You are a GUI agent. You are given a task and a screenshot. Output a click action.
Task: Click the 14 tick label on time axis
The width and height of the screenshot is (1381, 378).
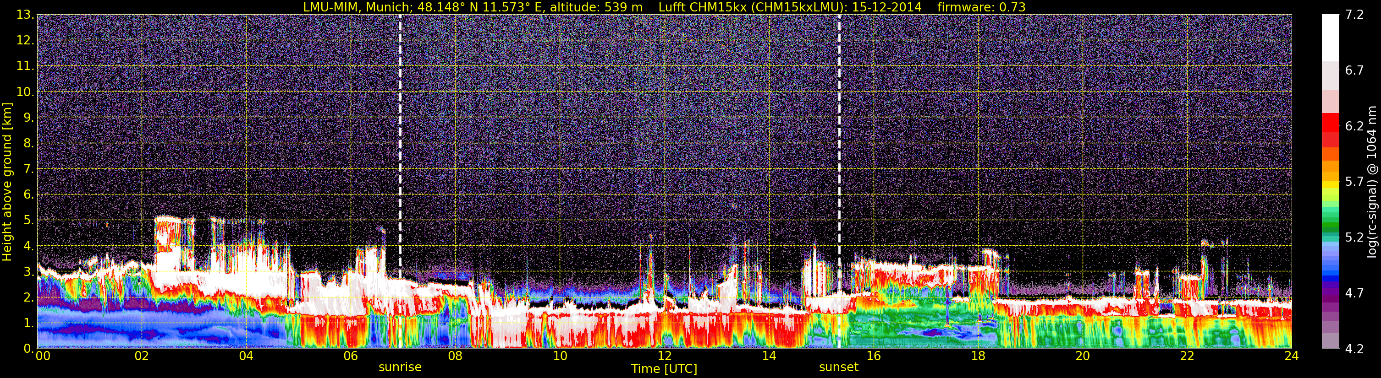pyautogui.click(x=769, y=356)
